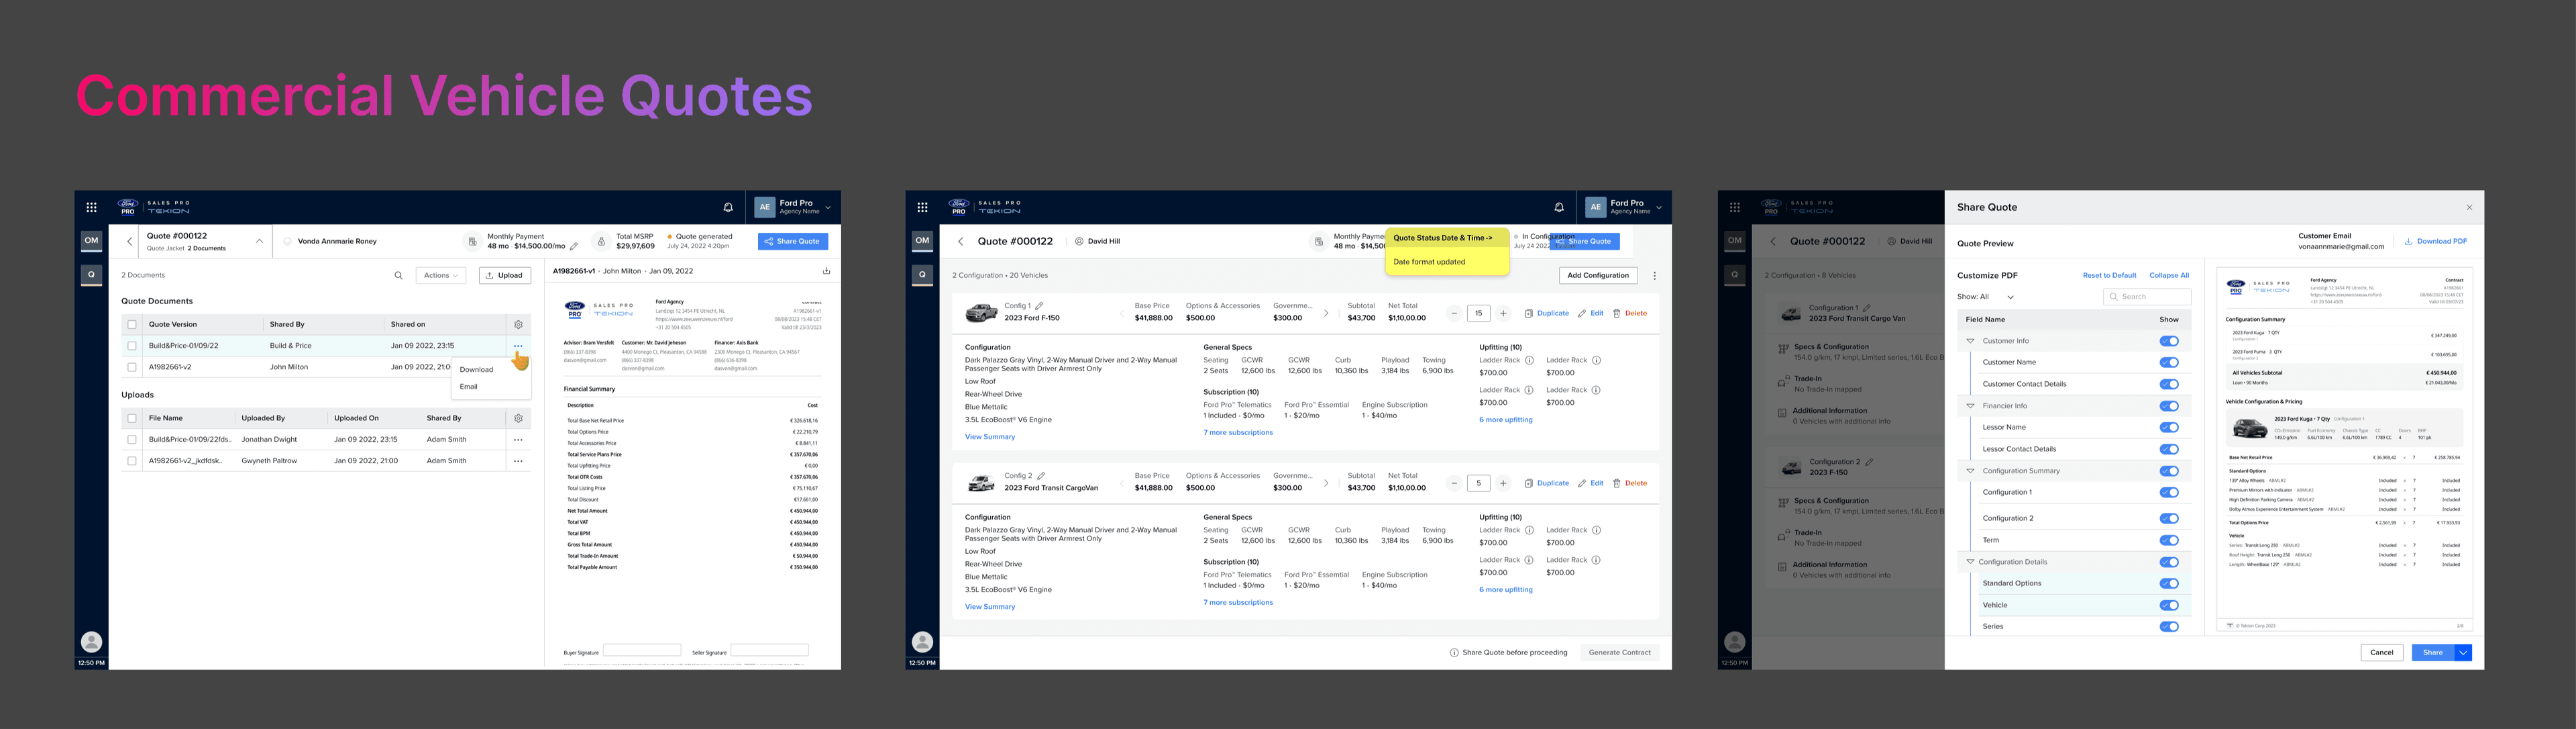Click the Upload button
Image resolution: width=2576 pixels, height=729 pixels.
tap(505, 275)
